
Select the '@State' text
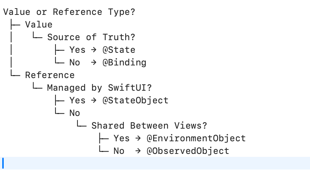(119, 50)
